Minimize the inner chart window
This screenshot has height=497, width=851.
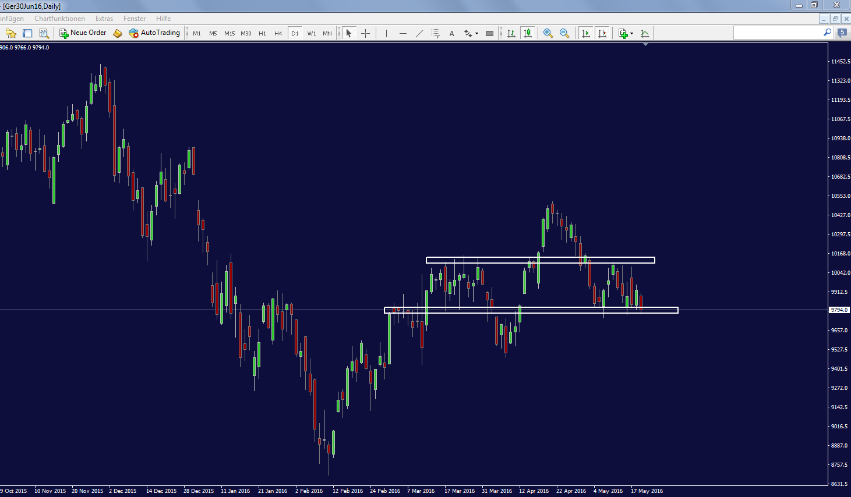point(824,19)
